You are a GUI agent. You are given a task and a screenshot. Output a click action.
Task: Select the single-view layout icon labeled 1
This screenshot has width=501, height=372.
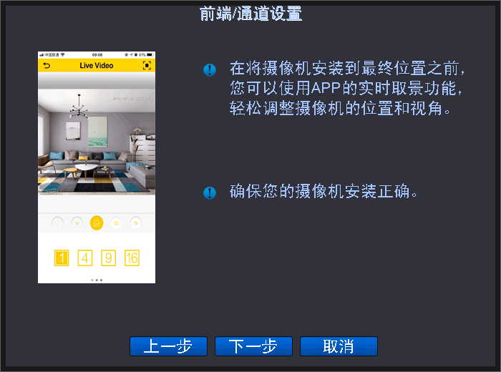click(62, 258)
